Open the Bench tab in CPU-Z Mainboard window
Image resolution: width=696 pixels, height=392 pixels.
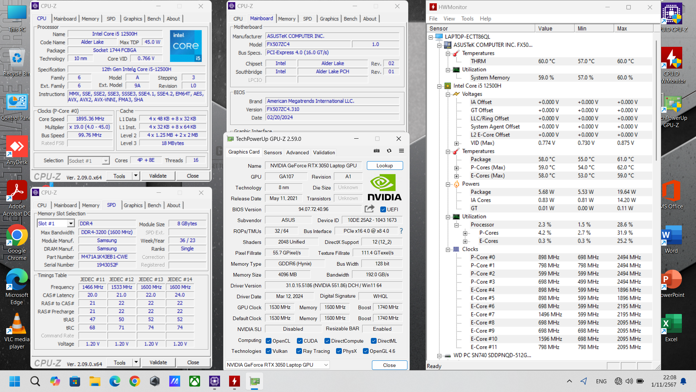pos(350,19)
